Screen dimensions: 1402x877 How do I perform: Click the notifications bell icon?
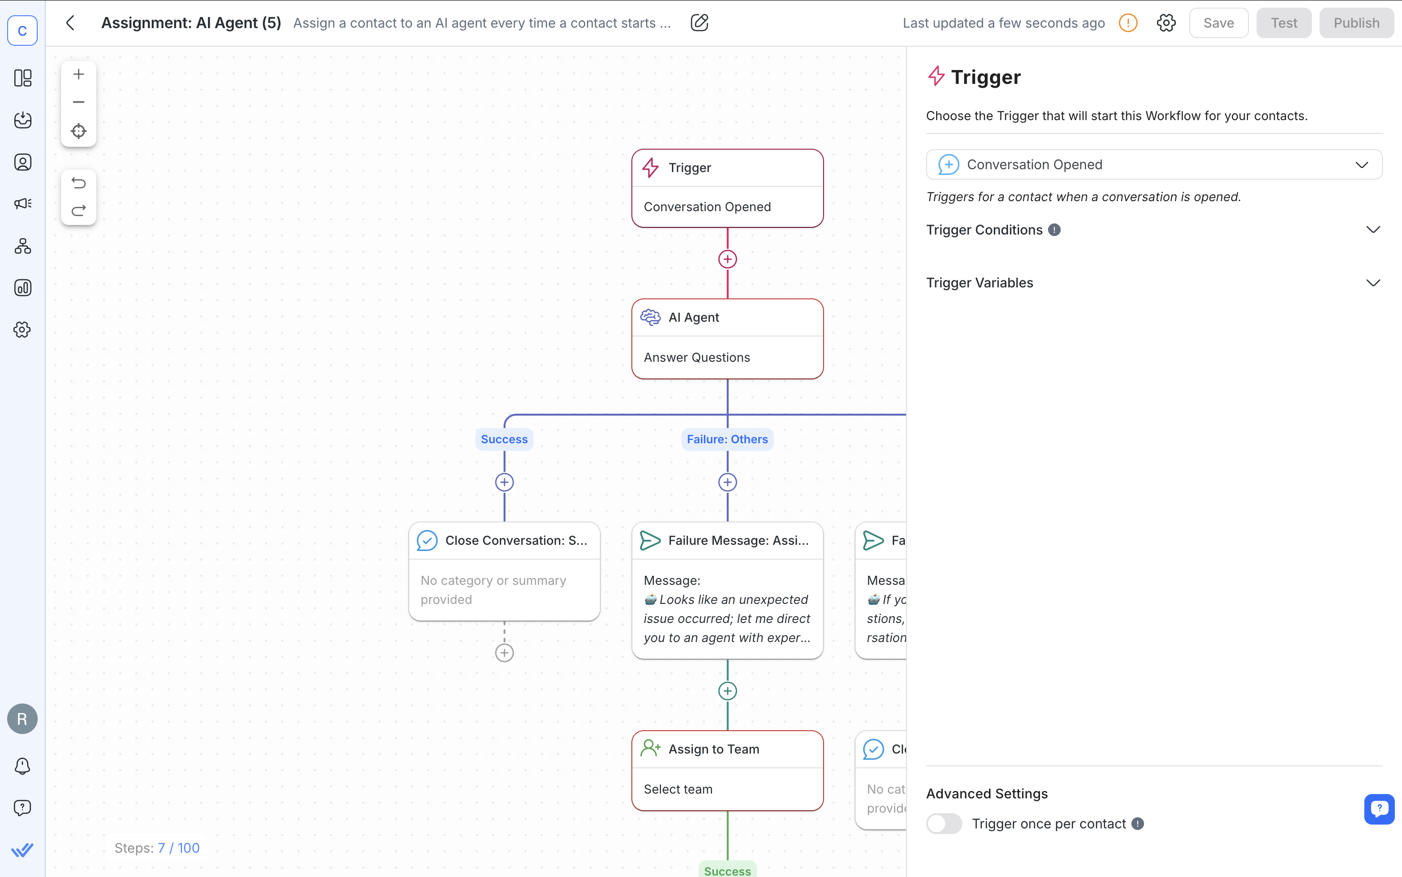click(22, 765)
